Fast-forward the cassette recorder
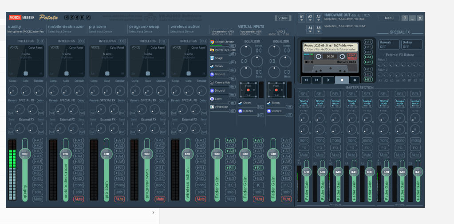 click(317, 80)
